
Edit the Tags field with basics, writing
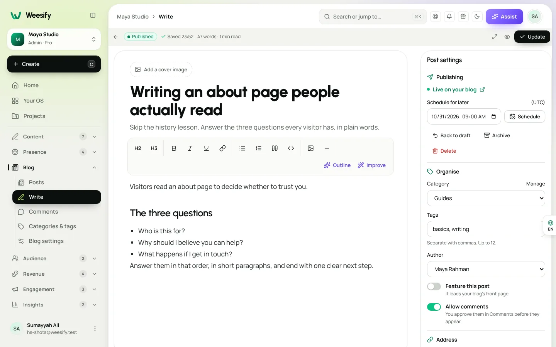tap(486, 229)
